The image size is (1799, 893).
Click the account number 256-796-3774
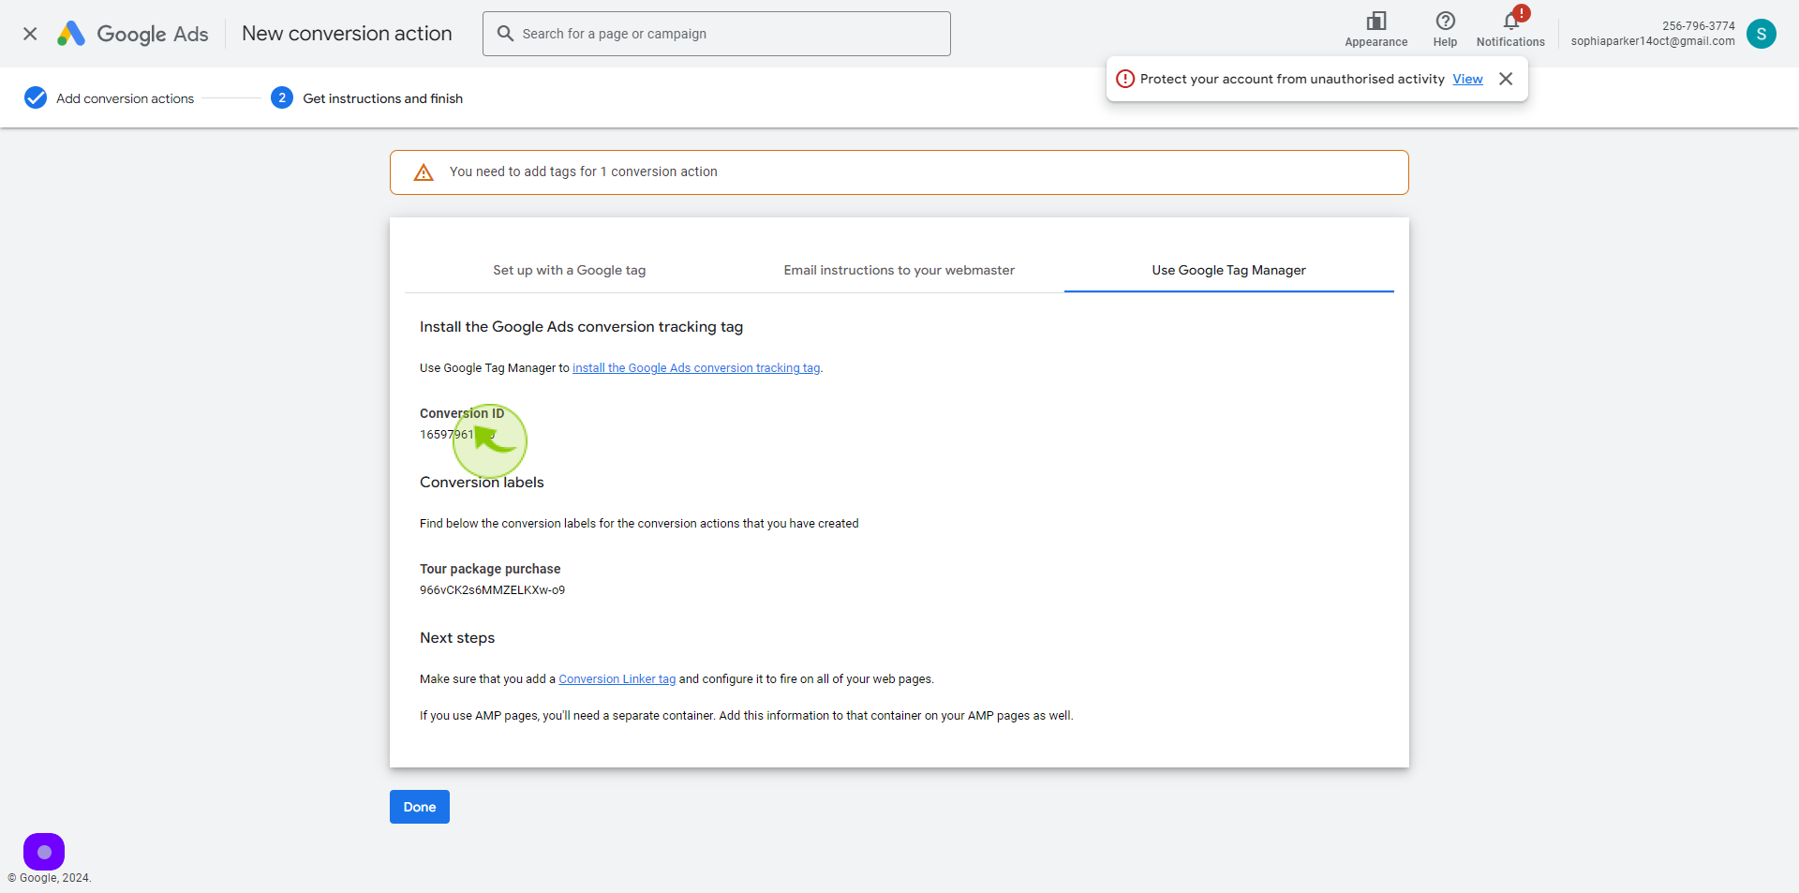pos(1699,26)
